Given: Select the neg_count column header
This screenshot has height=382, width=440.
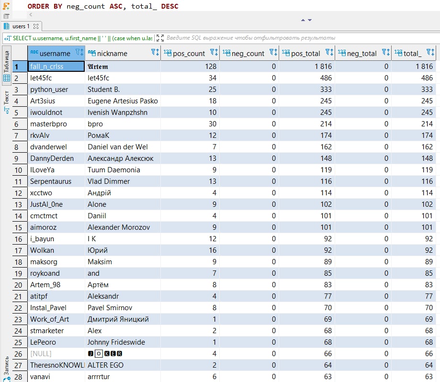Looking at the screenshot, I should (249, 53).
